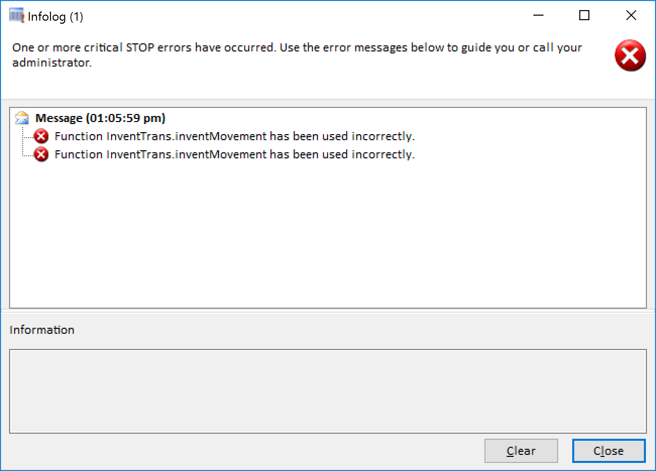Select the Message (01:05:59 pm) tree node
The height and width of the screenshot is (471, 656).
(x=100, y=118)
